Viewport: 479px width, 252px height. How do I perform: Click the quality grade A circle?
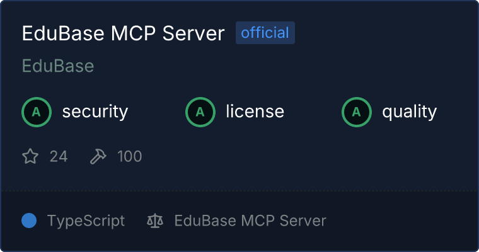357,112
